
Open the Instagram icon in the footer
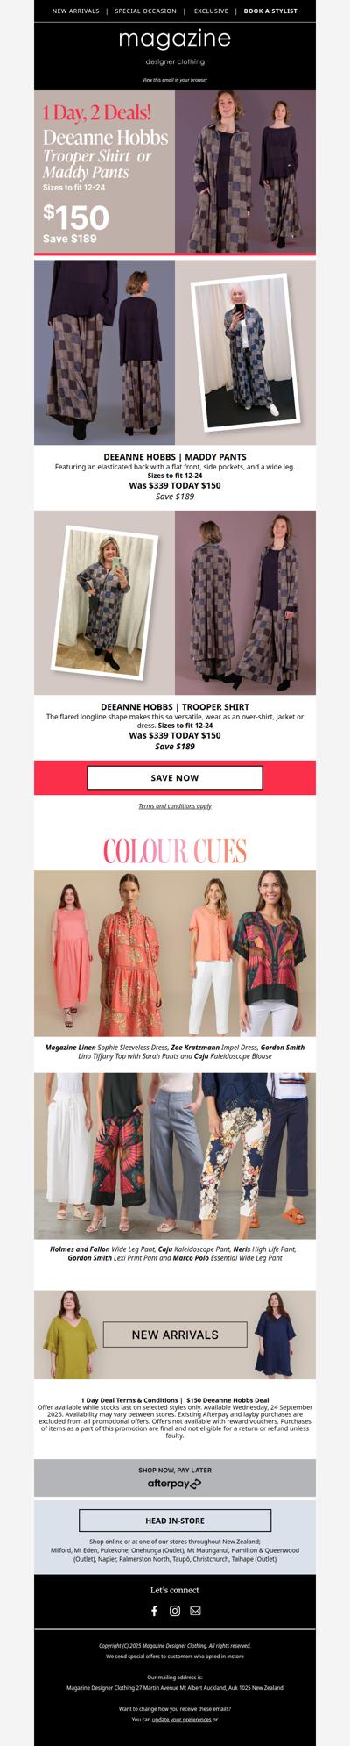point(175,1611)
